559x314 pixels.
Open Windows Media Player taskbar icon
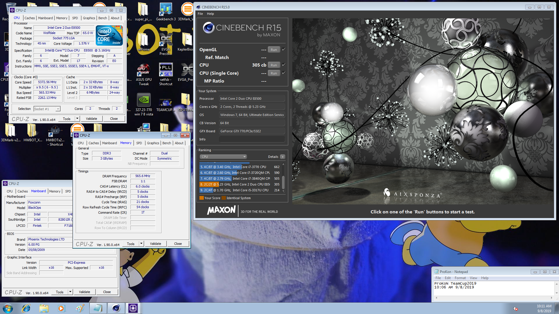(x=61, y=308)
